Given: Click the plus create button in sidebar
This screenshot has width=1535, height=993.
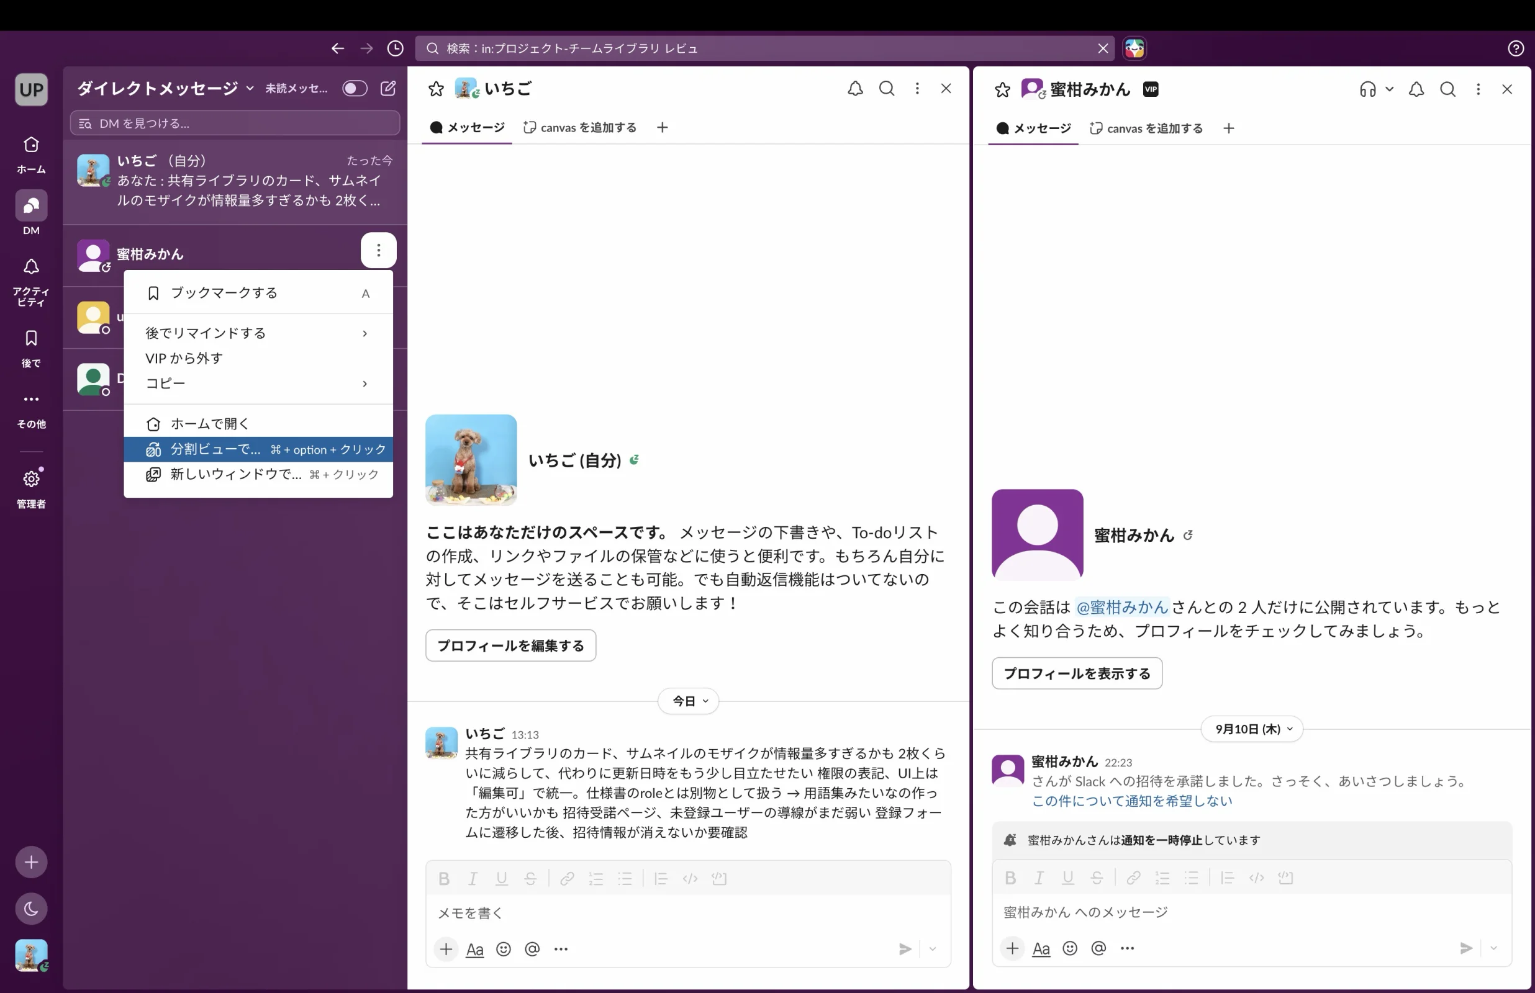Looking at the screenshot, I should pyautogui.click(x=31, y=861).
